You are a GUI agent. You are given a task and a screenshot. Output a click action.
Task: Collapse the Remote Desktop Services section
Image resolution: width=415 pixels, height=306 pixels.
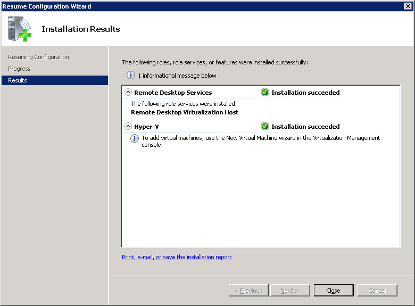pos(128,92)
